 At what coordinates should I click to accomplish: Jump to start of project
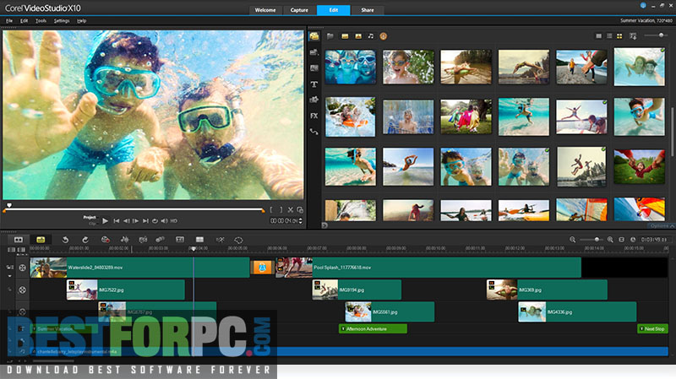coord(117,221)
